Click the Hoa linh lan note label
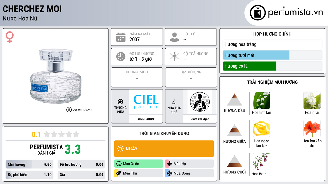 (x=261, y=113)
